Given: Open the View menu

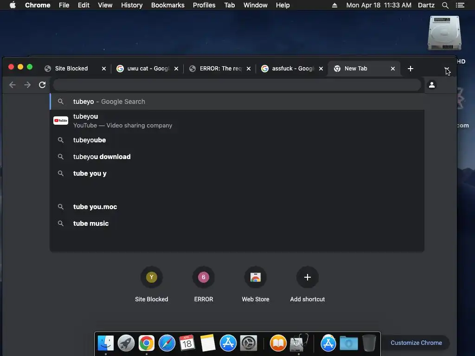Looking at the screenshot, I should click(x=105, y=5).
